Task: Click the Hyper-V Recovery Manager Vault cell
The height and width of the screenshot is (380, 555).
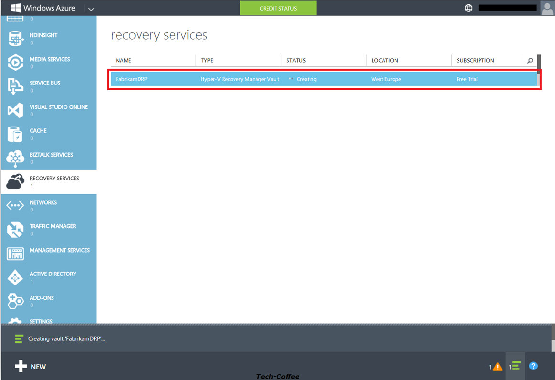Action: tap(240, 79)
